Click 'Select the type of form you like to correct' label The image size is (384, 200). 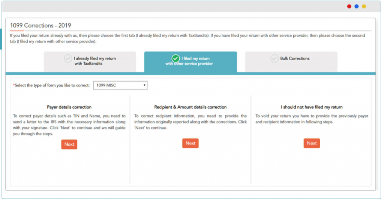pos(51,85)
